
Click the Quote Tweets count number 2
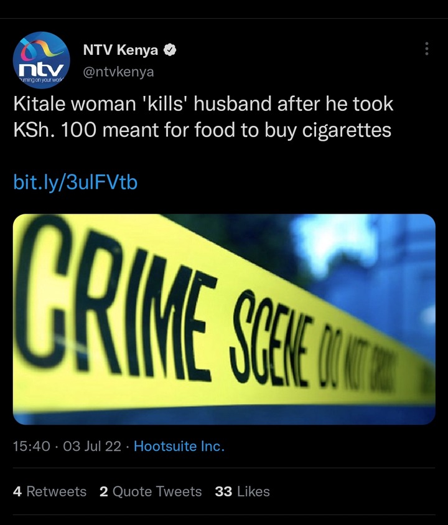pos(104,491)
